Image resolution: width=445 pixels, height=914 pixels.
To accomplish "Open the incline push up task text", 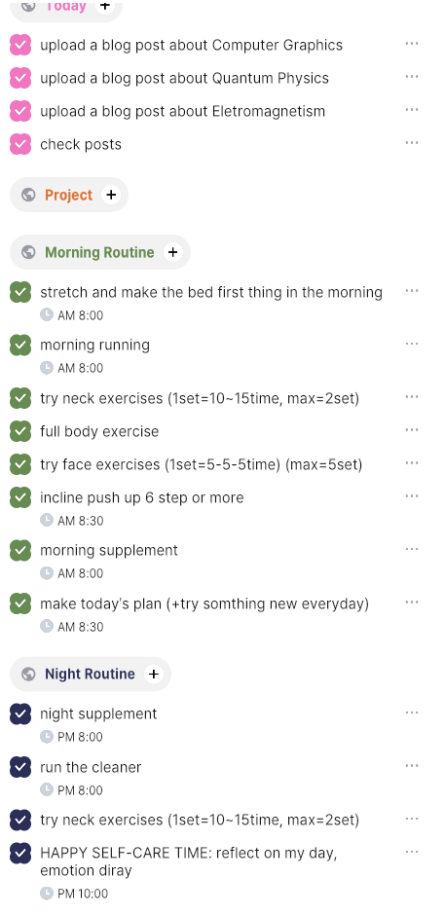I will tap(142, 497).
